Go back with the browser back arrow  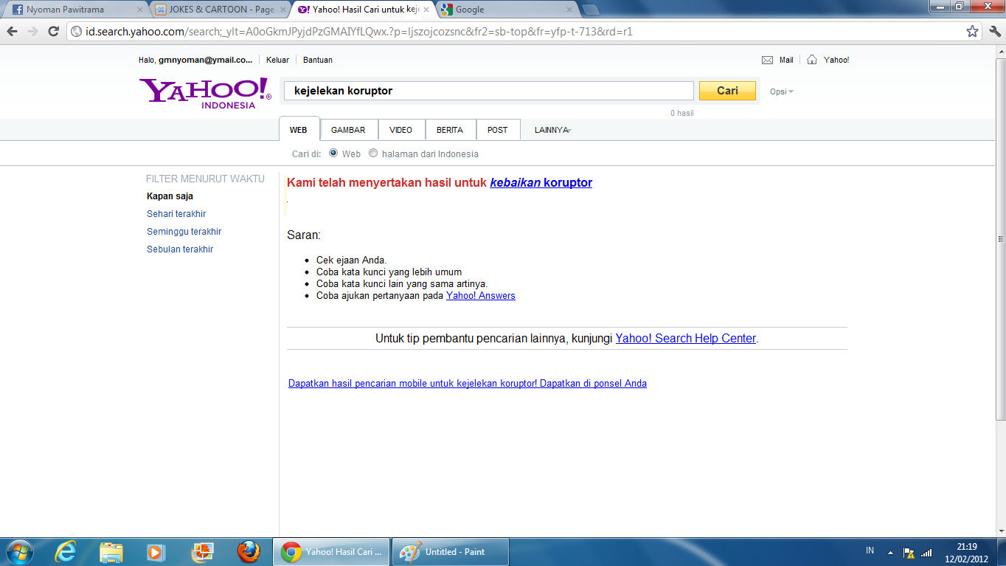click(x=12, y=32)
